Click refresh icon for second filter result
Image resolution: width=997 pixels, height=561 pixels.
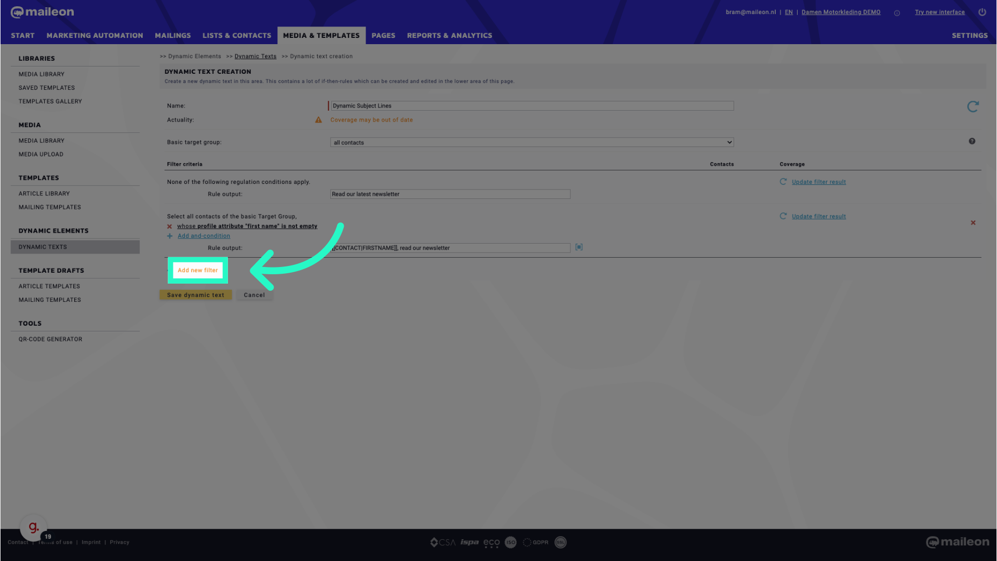point(783,216)
